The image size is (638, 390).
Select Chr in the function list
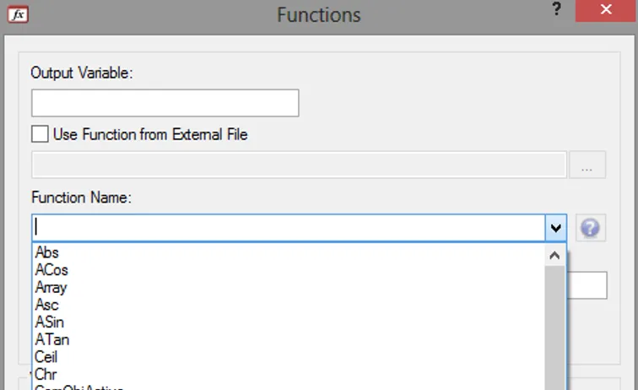(x=46, y=374)
